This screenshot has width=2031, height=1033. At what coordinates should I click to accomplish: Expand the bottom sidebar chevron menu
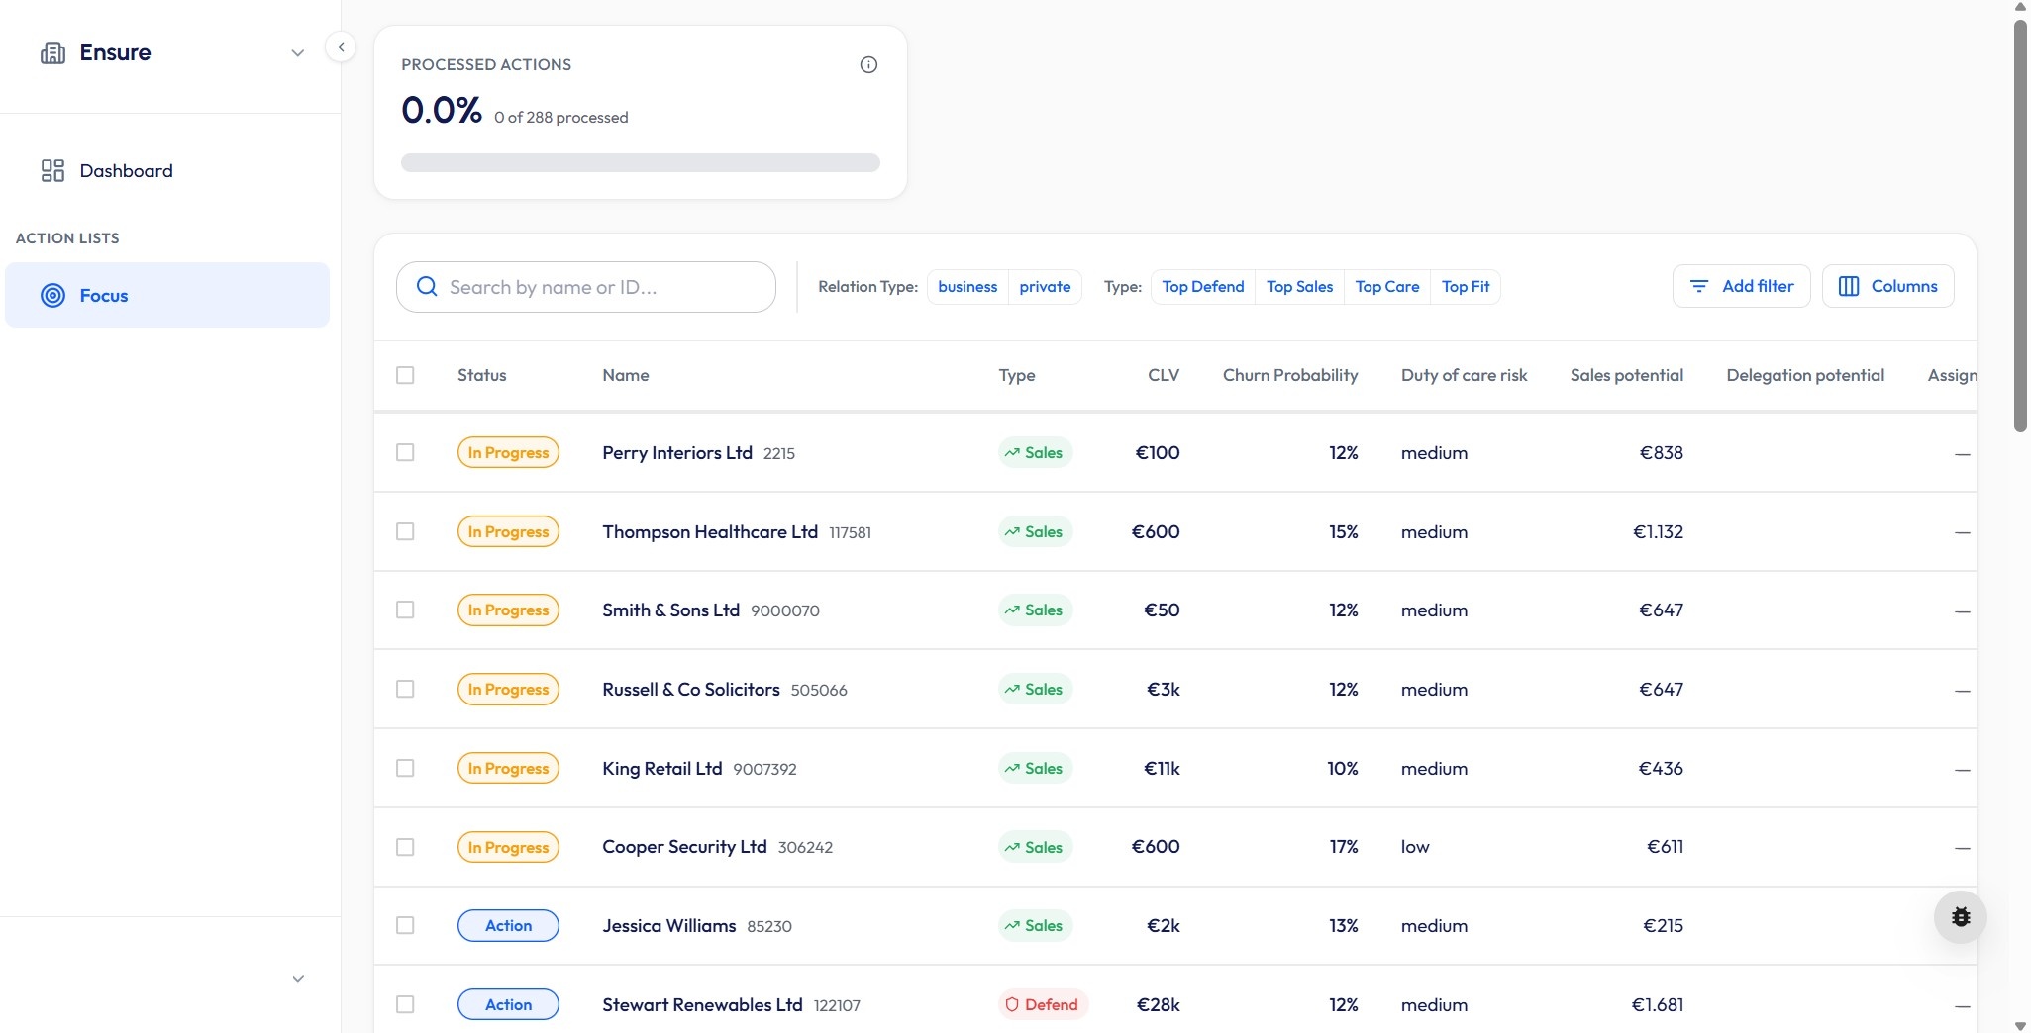tap(297, 979)
